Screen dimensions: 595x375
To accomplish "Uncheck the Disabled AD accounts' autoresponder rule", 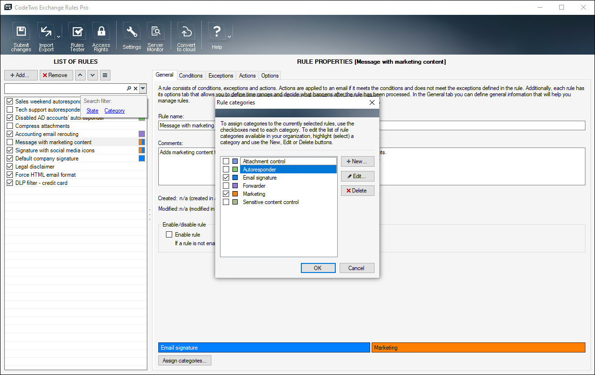I will (10, 118).
